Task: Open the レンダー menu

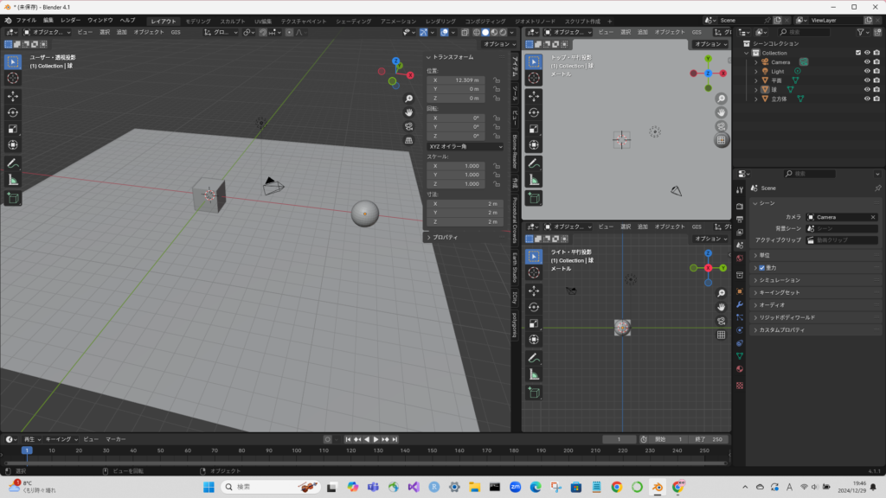Action: click(x=70, y=20)
